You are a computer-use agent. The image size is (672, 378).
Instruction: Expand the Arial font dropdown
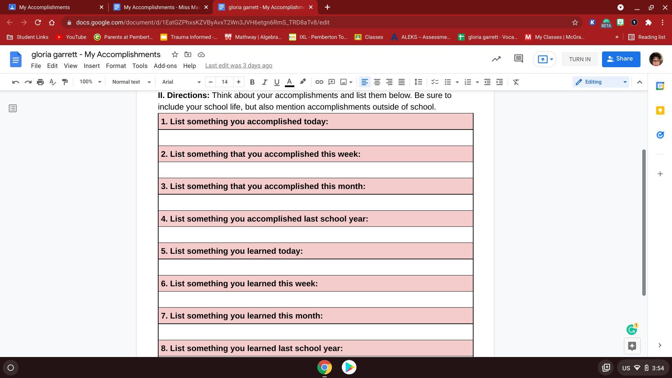point(181,82)
